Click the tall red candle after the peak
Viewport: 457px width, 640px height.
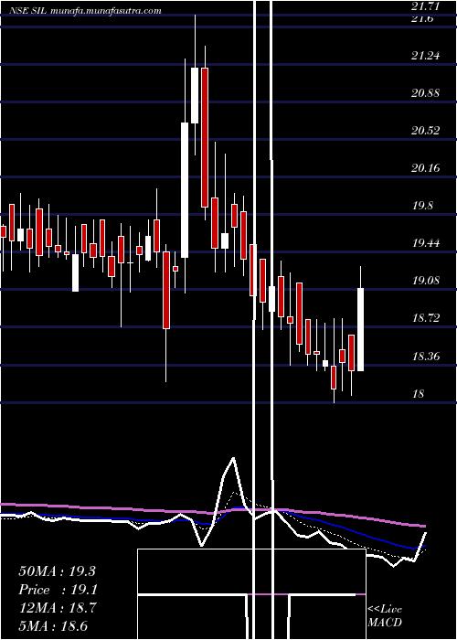[205, 137]
